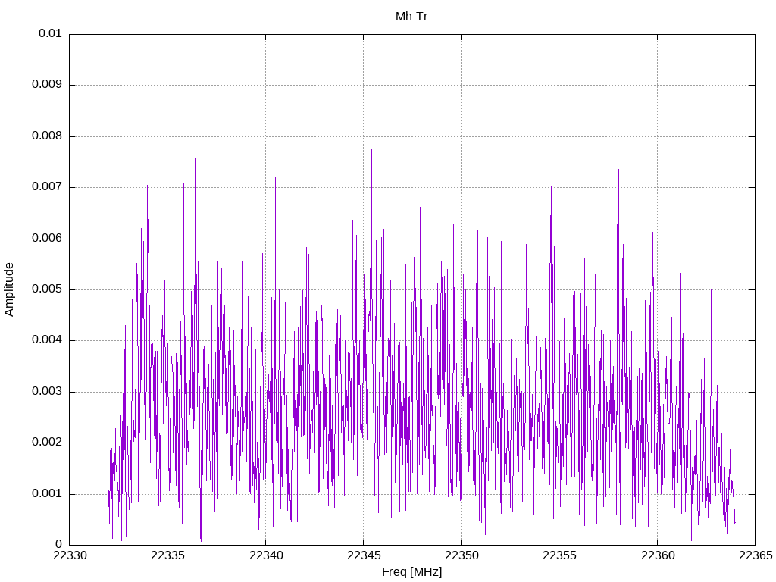Image resolution: width=776 pixels, height=582 pixels.
Task: Select the 0.005 amplitude tick label
Action: point(46,289)
